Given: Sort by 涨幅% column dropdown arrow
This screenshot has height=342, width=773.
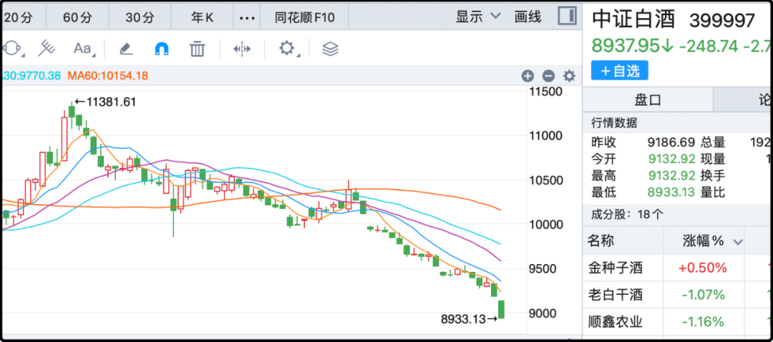Looking at the screenshot, I should coord(737,242).
